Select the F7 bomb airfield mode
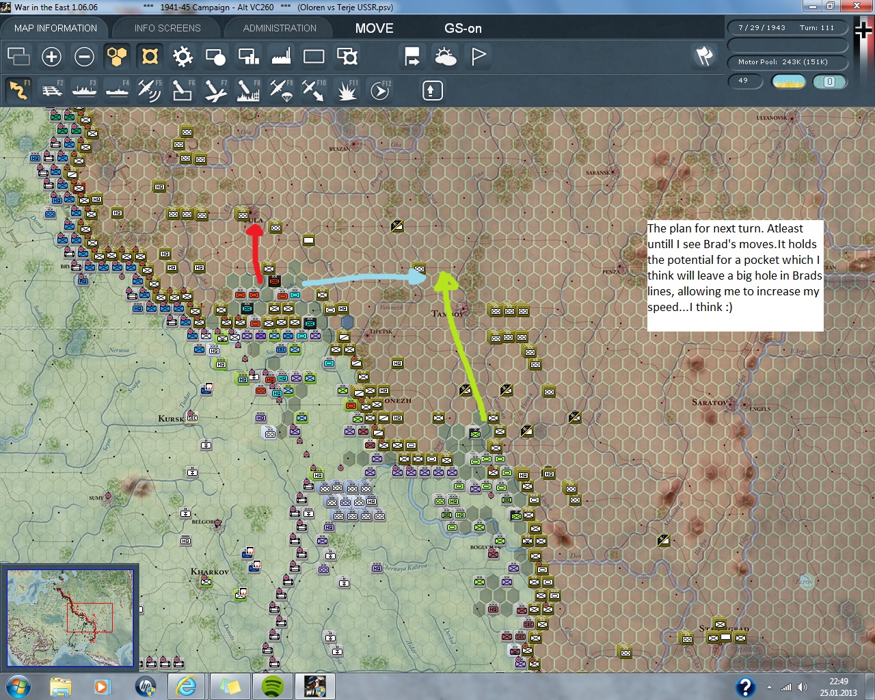 click(215, 90)
